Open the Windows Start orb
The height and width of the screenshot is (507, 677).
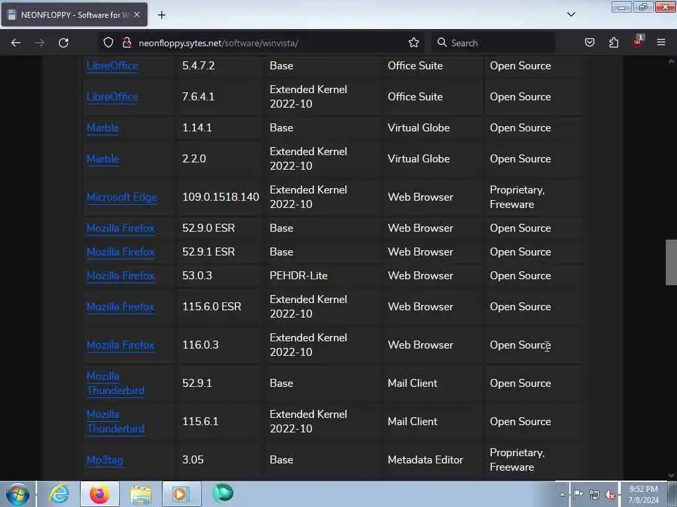click(18, 494)
